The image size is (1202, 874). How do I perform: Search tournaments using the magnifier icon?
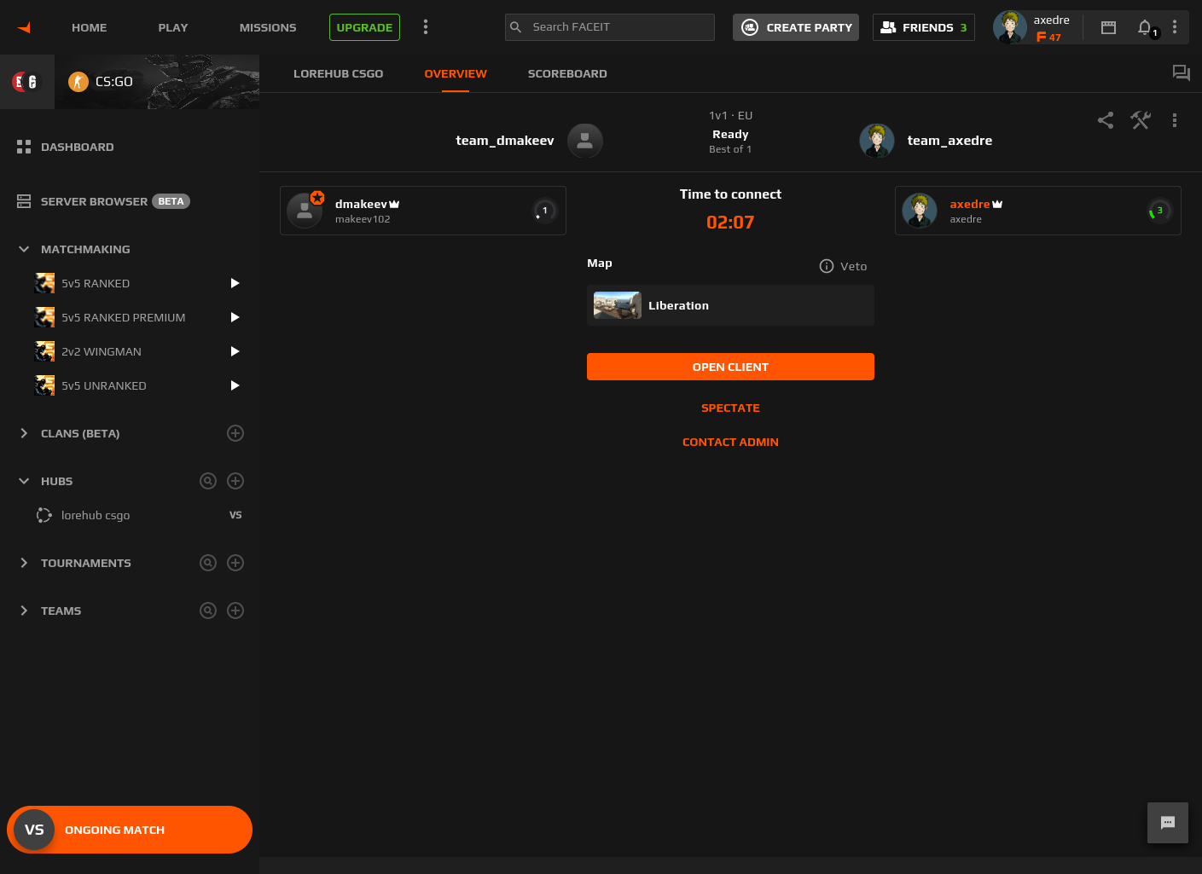click(208, 563)
